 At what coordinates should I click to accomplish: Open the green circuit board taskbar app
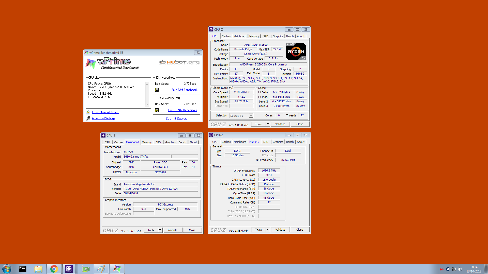click(x=86, y=269)
